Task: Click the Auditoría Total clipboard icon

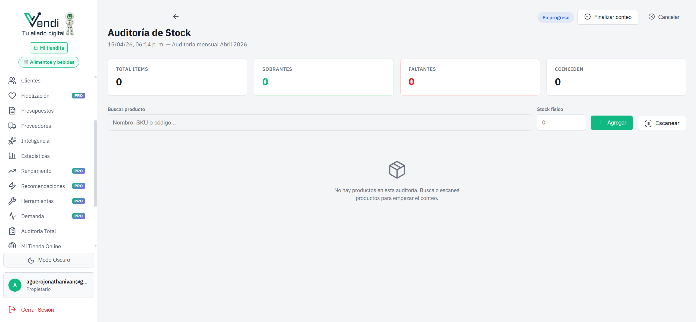Action: [12, 231]
